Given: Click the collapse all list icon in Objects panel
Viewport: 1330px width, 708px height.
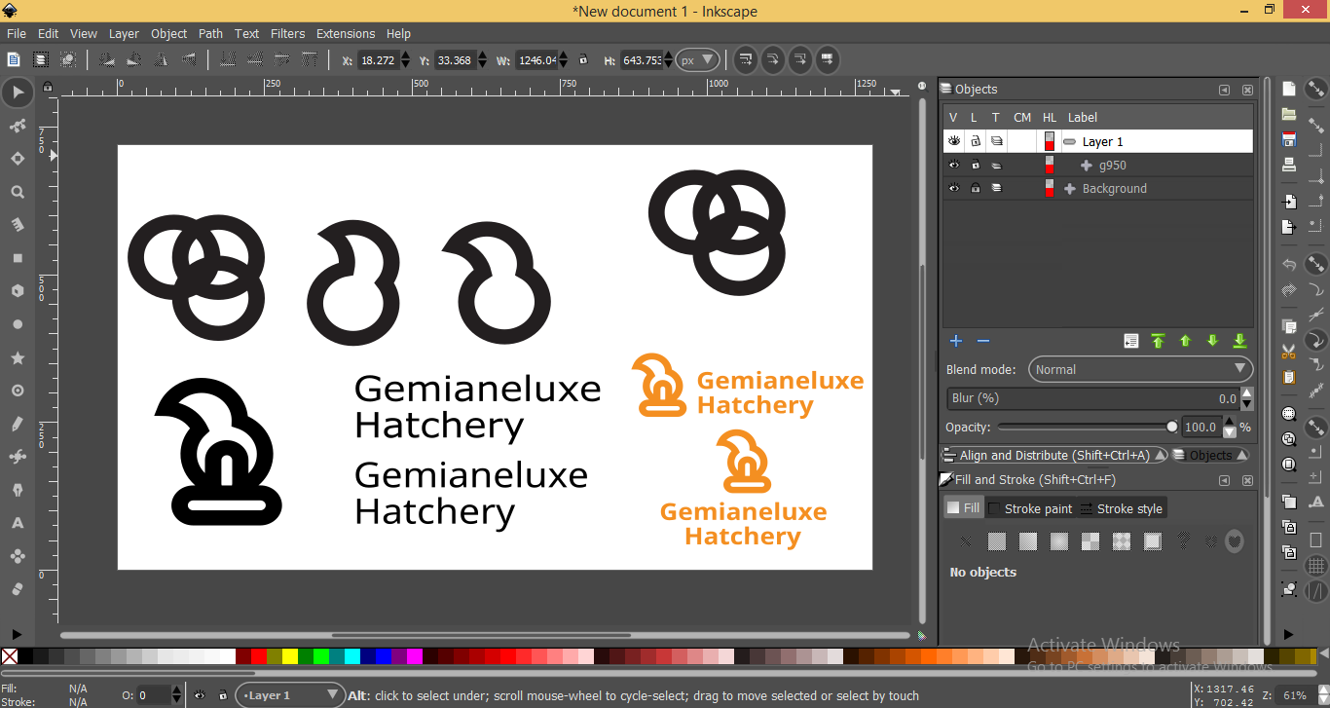Looking at the screenshot, I should [1130, 341].
